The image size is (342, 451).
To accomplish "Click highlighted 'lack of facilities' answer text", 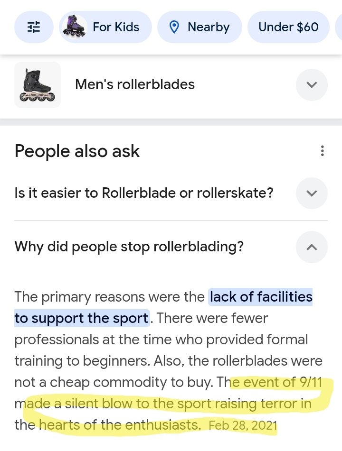I will coord(261,297).
